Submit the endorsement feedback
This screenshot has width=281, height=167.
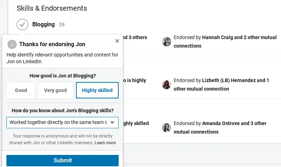tap(63, 161)
